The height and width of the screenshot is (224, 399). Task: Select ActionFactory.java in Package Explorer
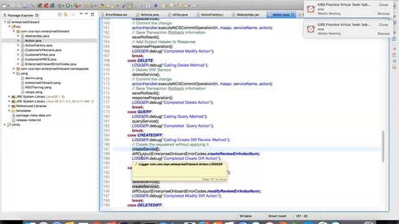click(x=39, y=45)
